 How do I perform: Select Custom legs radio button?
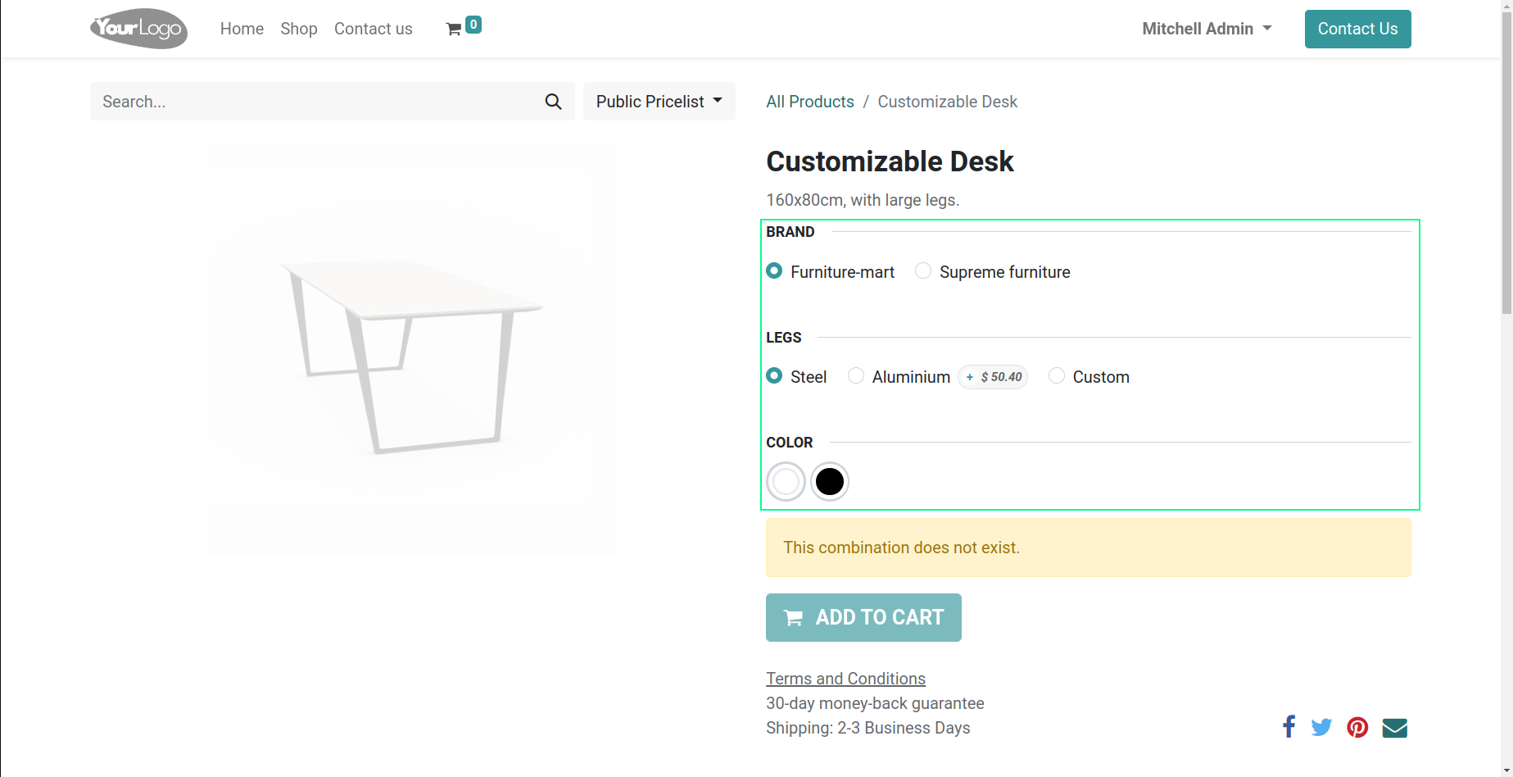(x=1057, y=376)
